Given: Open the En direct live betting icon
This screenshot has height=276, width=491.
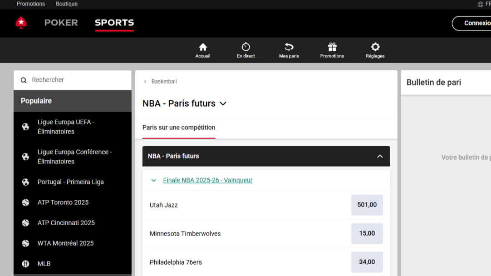Looking at the screenshot, I should coord(245,47).
